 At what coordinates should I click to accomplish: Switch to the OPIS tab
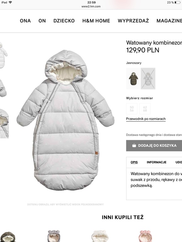[x=134, y=162]
